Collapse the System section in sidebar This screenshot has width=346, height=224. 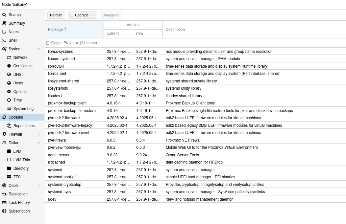pos(39,49)
